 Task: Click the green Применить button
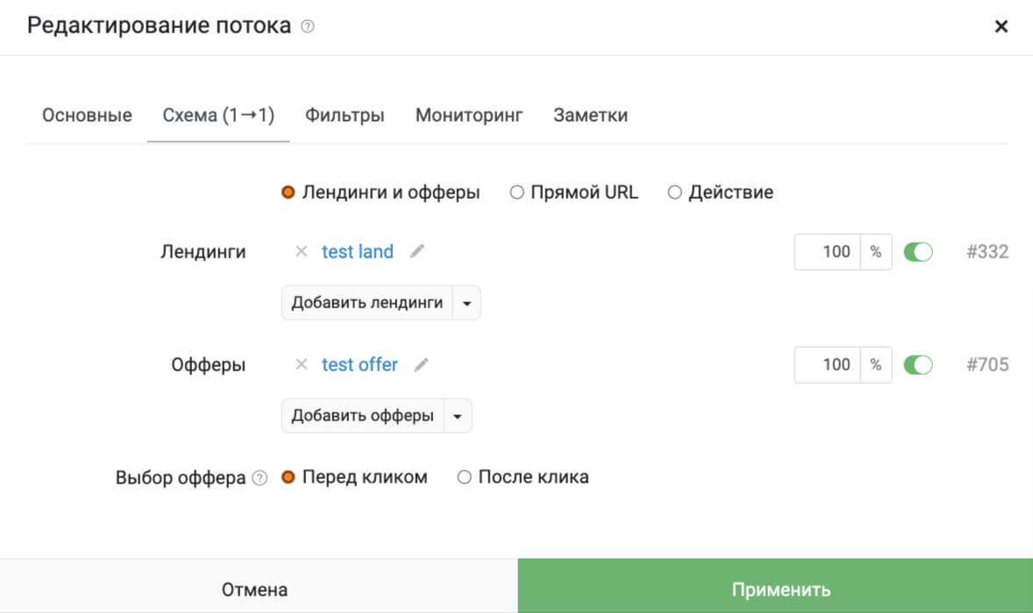pos(775,587)
